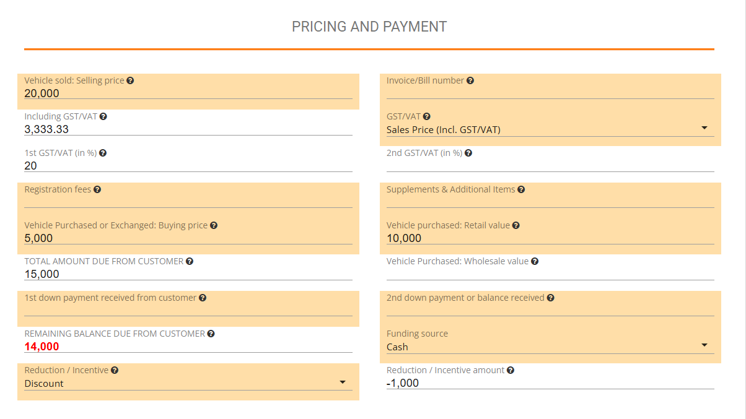Screen dimensions: 746x419
Task: Click the Selling price field showing 20,000
Action: pos(188,93)
